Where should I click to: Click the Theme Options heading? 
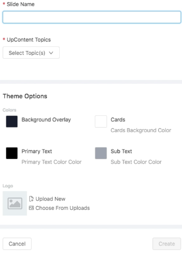click(x=25, y=96)
